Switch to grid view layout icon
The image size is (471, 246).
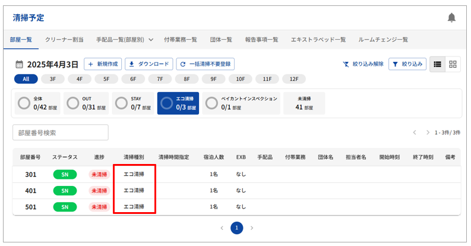[x=453, y=64]
